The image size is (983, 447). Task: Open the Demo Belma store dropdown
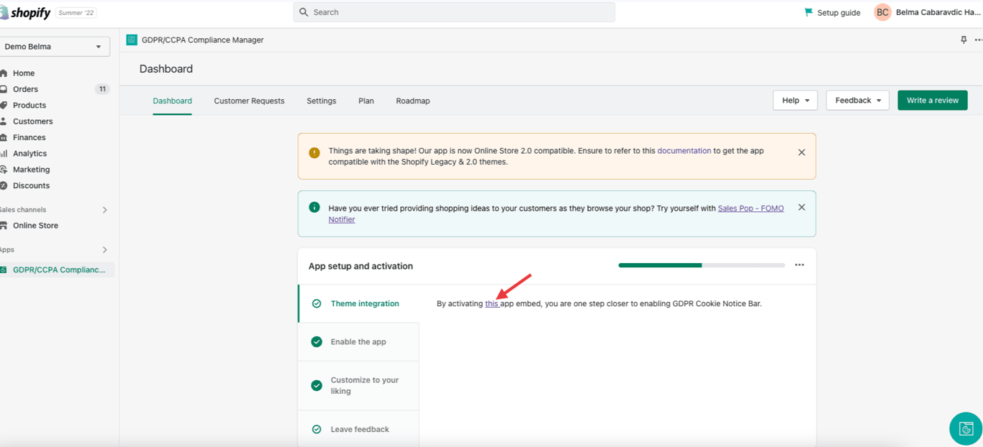54,47
